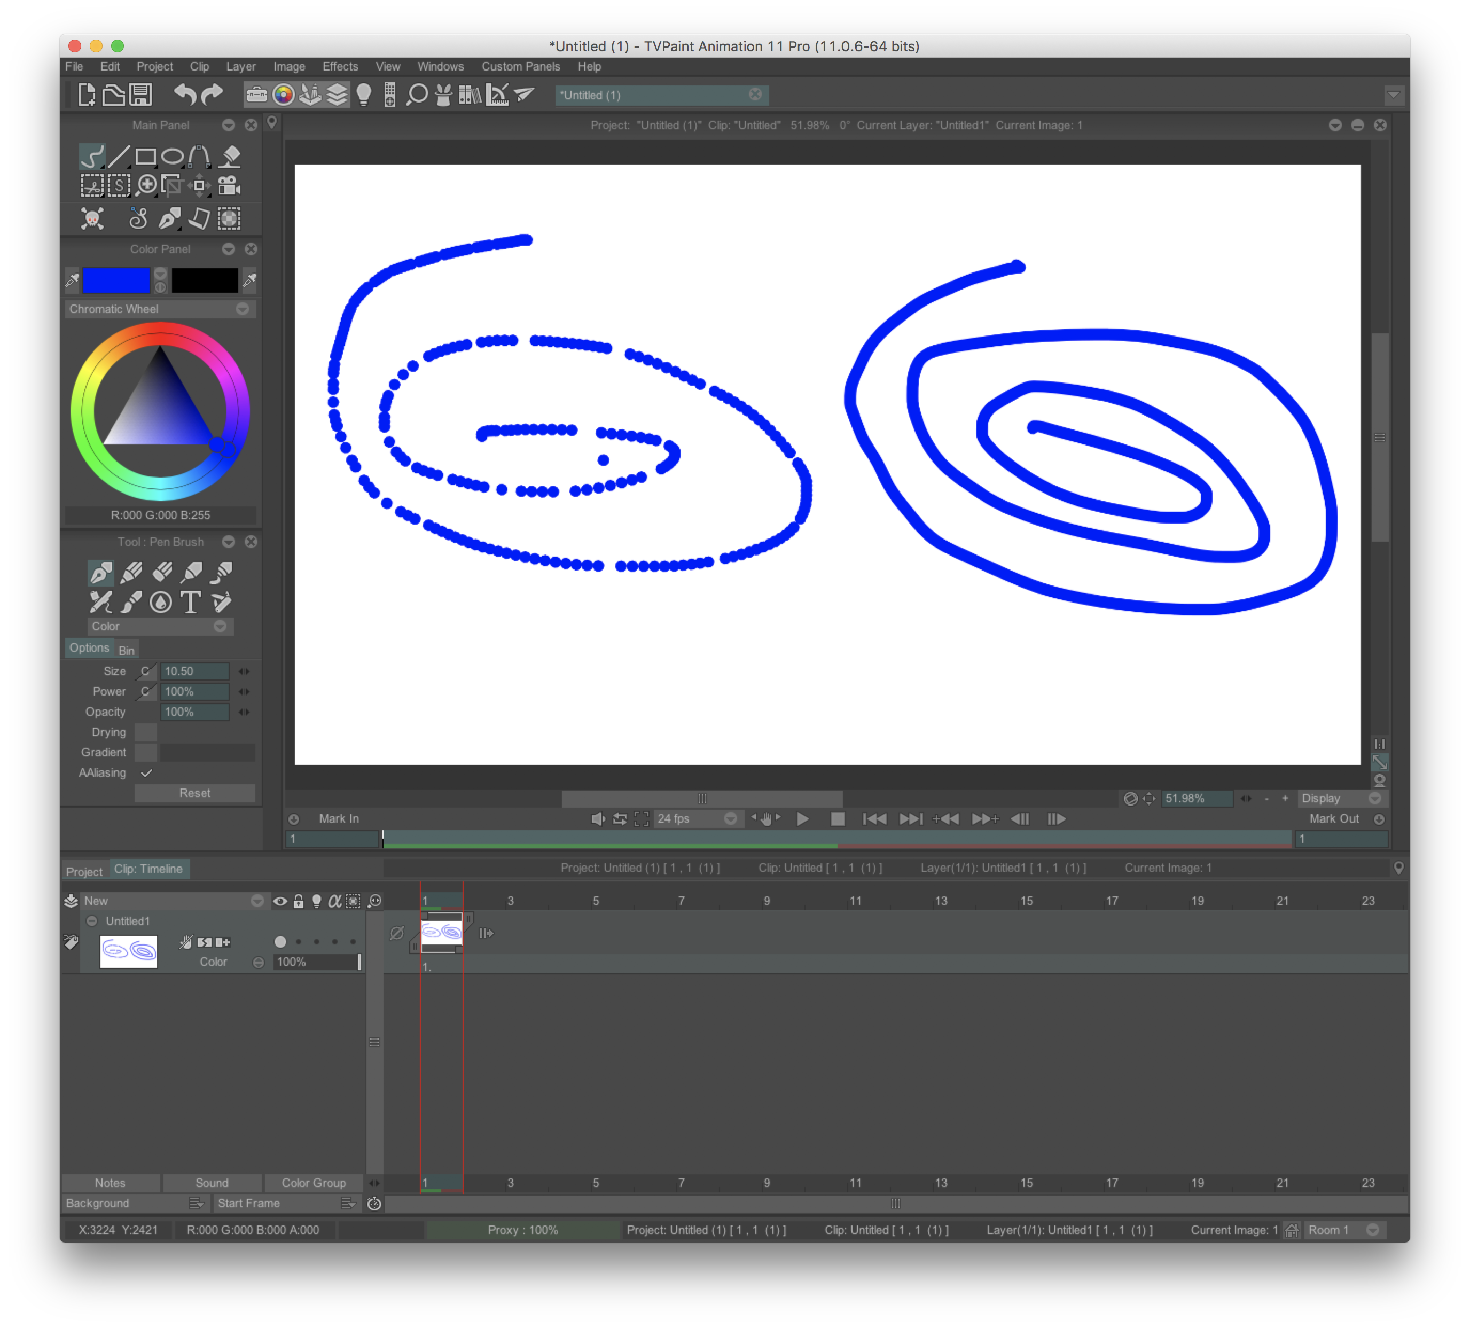The width and height of the screenshot is (1470, 1328).
Task: Switch to the Project tab
Action: pos(84,871)
